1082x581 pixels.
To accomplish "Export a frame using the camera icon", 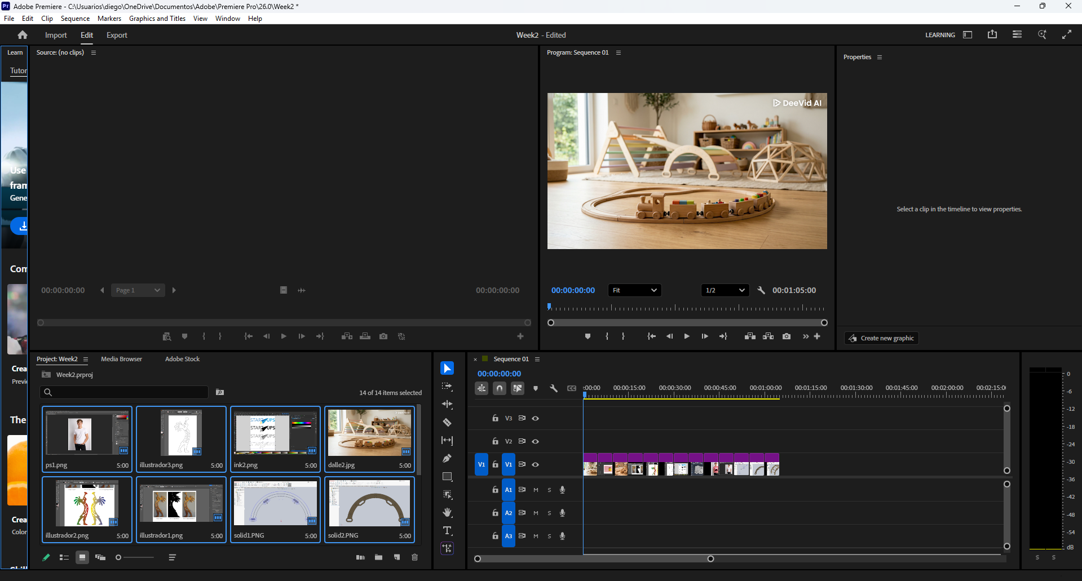I will pos(787,336).
